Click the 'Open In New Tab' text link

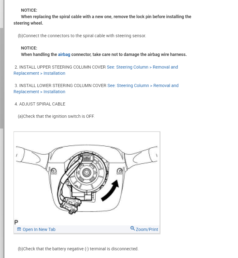[x=39, y=229]
